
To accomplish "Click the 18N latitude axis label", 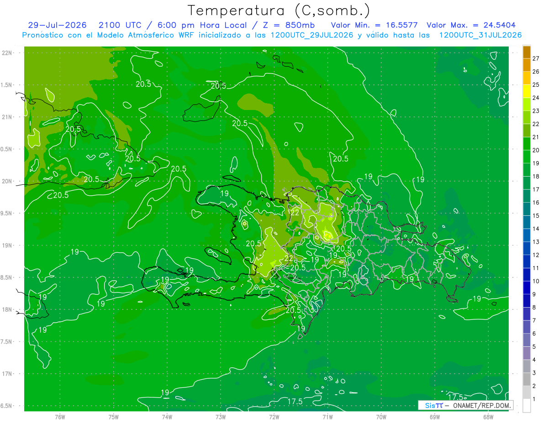I will pos(7,310).
